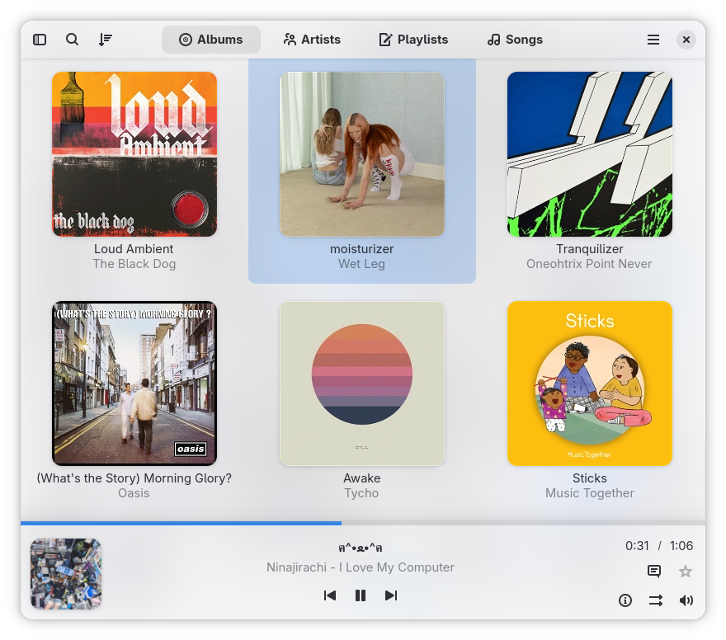Open the Awake album by Tycho
The width and height of the screenshot is (726, 640).
click(x=362, y=384)
